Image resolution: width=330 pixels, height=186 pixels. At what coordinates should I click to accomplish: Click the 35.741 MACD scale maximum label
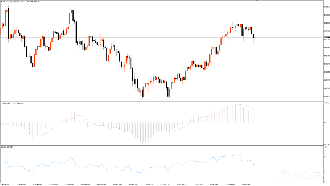click(326, 103)
